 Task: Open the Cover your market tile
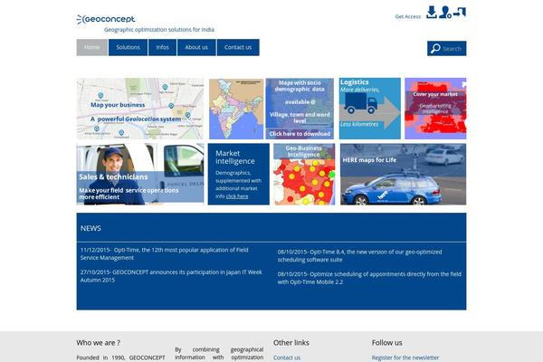coord(435,109)
